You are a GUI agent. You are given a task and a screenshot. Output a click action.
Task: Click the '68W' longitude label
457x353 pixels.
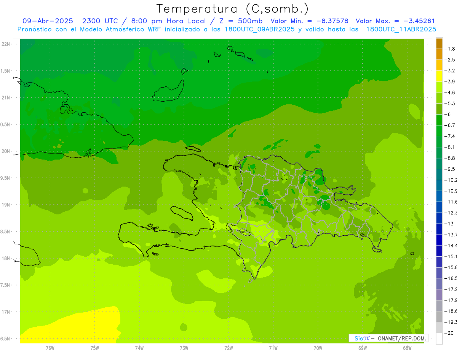coord(407,348)
